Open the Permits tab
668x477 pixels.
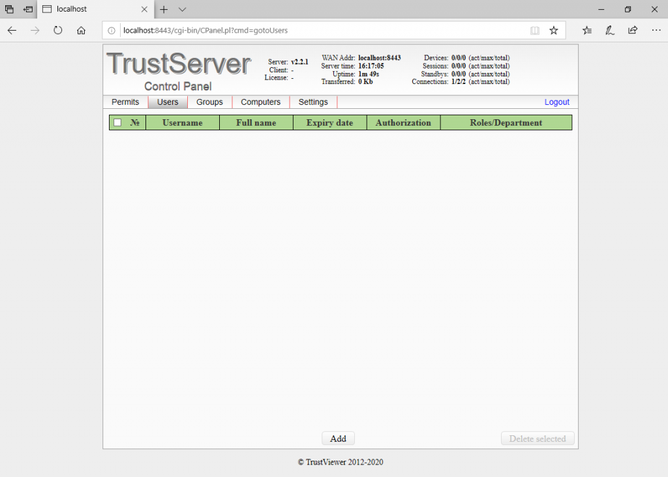[125, 102]
